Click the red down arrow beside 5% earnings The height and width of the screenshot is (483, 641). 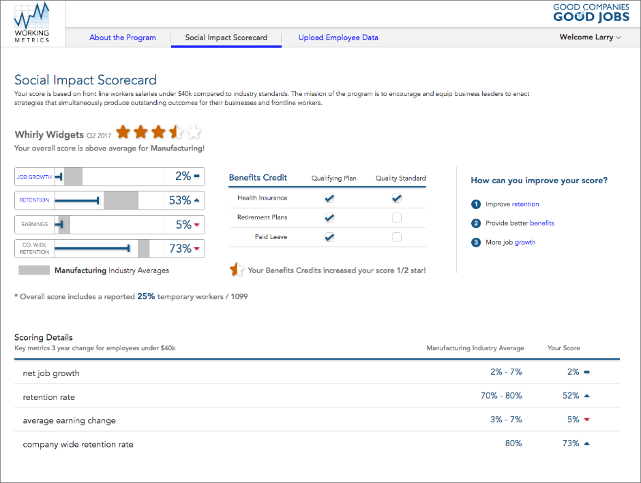coord(197,225)
